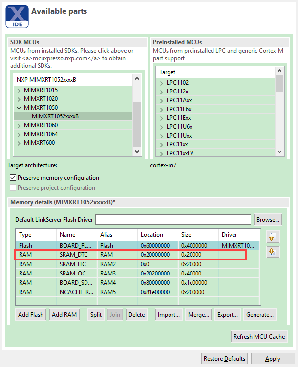Click the Driver column header
Viewport: 298px width, 367px height.
click(239, 235)
